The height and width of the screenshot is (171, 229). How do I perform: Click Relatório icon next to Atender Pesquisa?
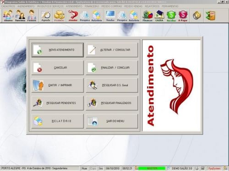pyautogui.click(x=97, y=16)
